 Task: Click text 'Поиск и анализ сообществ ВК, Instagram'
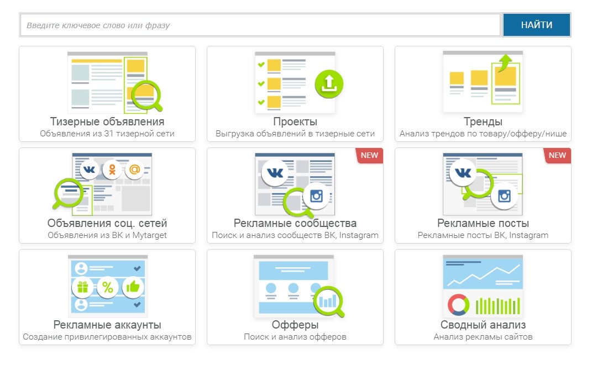pos(295,235)
